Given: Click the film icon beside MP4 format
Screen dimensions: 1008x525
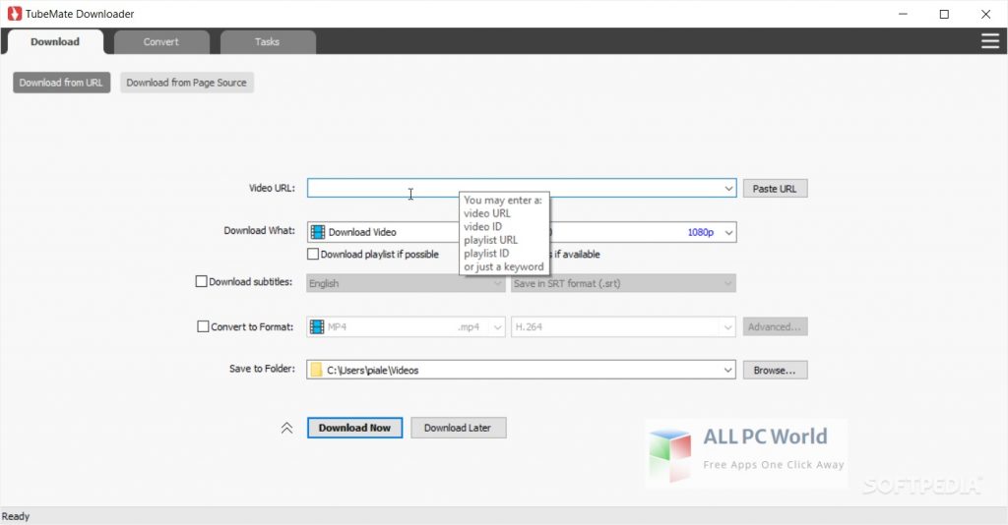Looking at the screenshot, I should pyautogui.click(x=317, y=326).
